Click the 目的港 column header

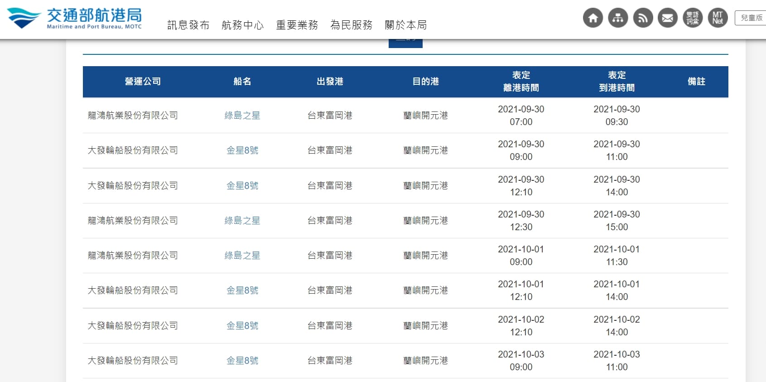tap(425, 82)
